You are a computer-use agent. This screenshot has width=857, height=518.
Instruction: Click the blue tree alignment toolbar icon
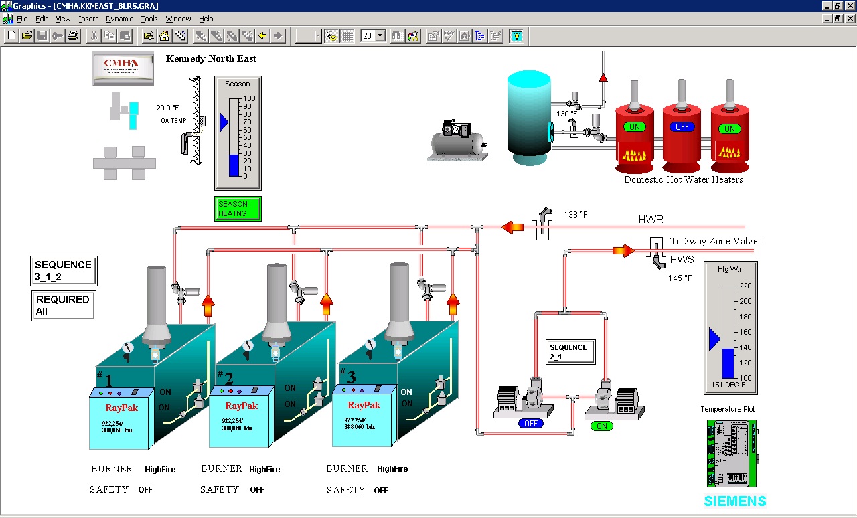pyautogui.click(x=480, y=36)
